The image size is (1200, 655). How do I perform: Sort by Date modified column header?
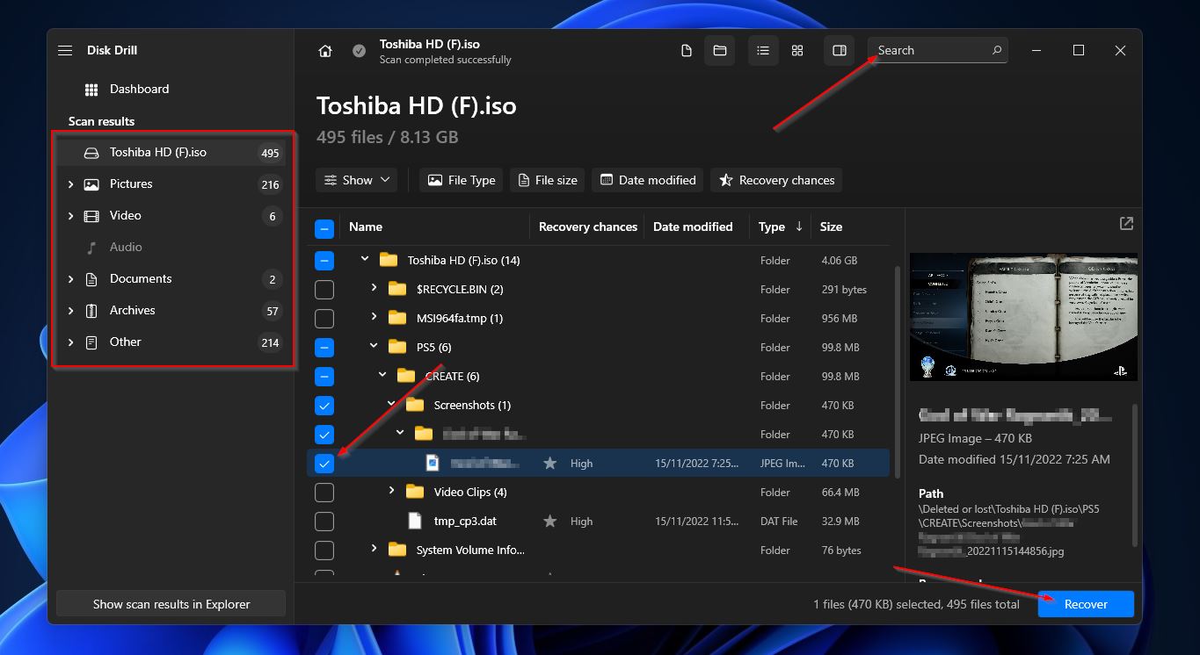coord(693,227)
